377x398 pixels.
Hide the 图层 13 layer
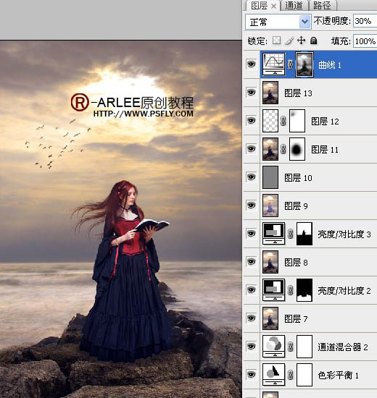251,92
